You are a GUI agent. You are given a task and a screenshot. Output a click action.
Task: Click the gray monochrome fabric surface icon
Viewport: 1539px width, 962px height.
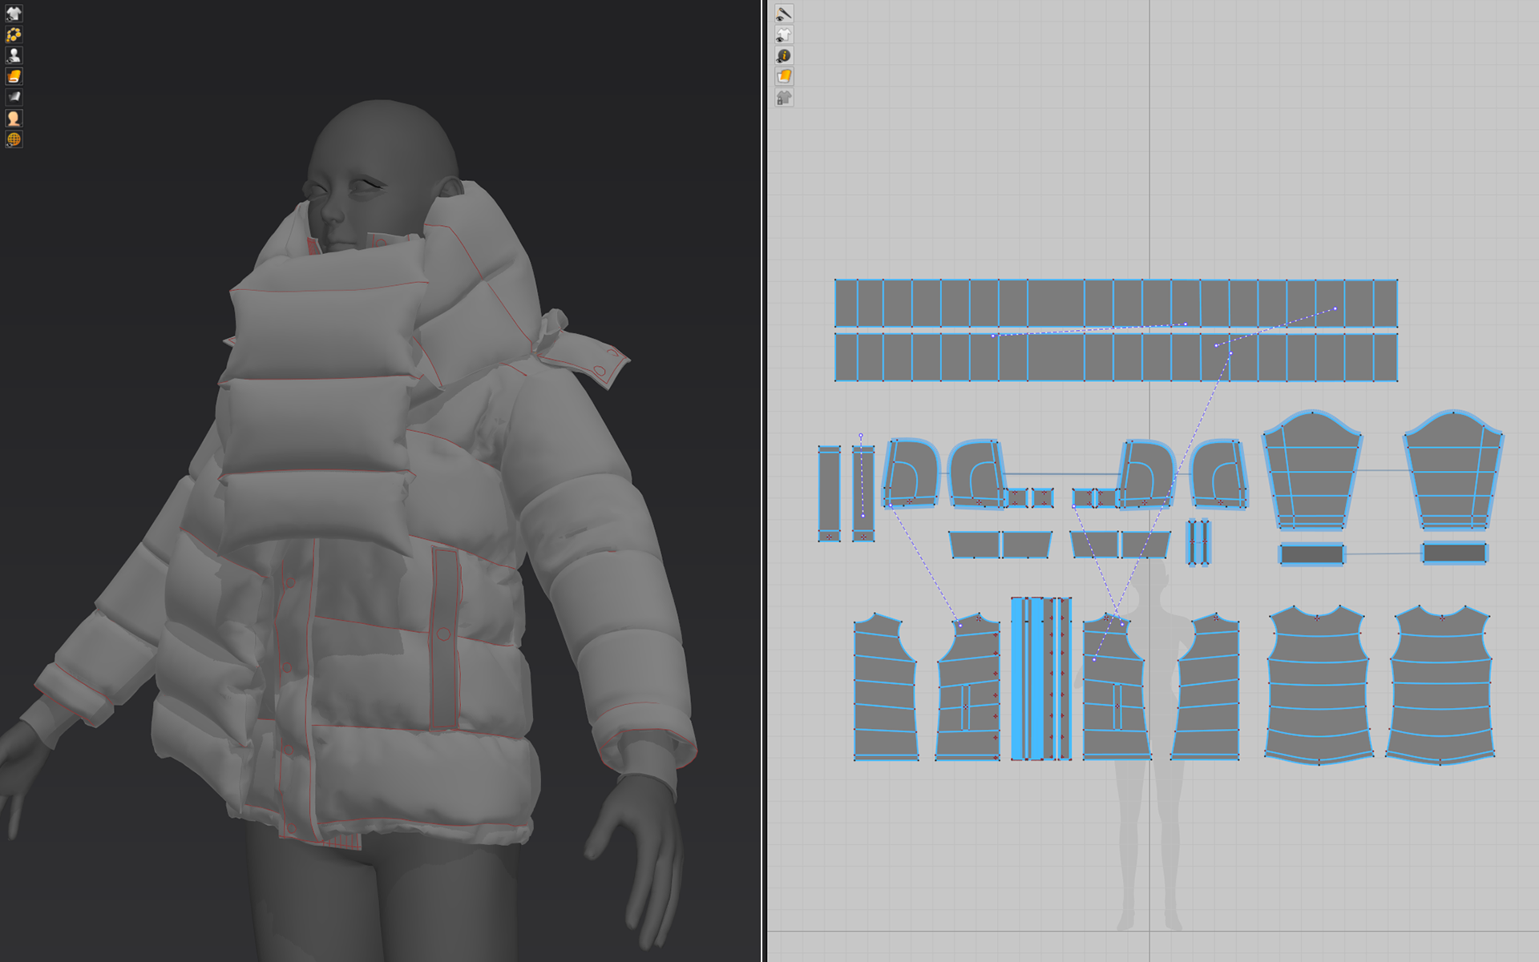tap(14, 97)
